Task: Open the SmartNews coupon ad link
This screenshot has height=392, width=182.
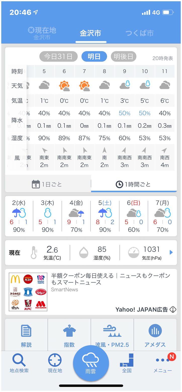Action: (x=110, y=279)
